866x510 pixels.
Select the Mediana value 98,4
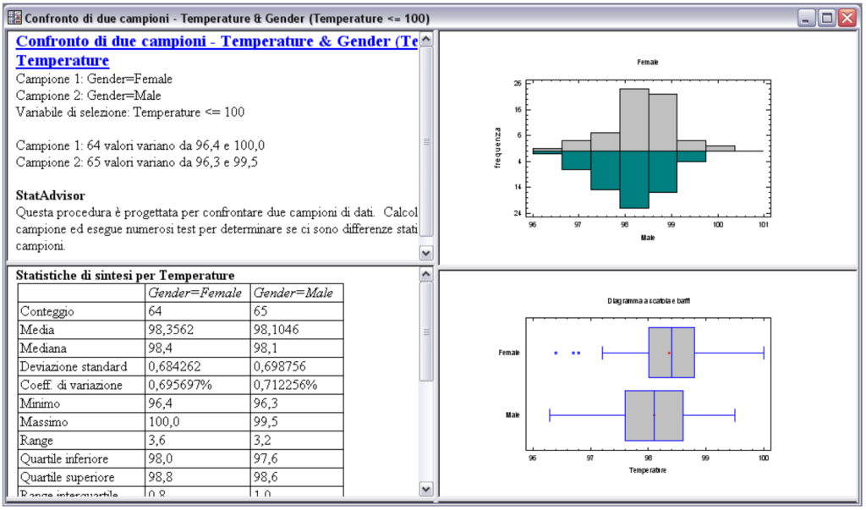pyautogui.click(x=159, y=348)
